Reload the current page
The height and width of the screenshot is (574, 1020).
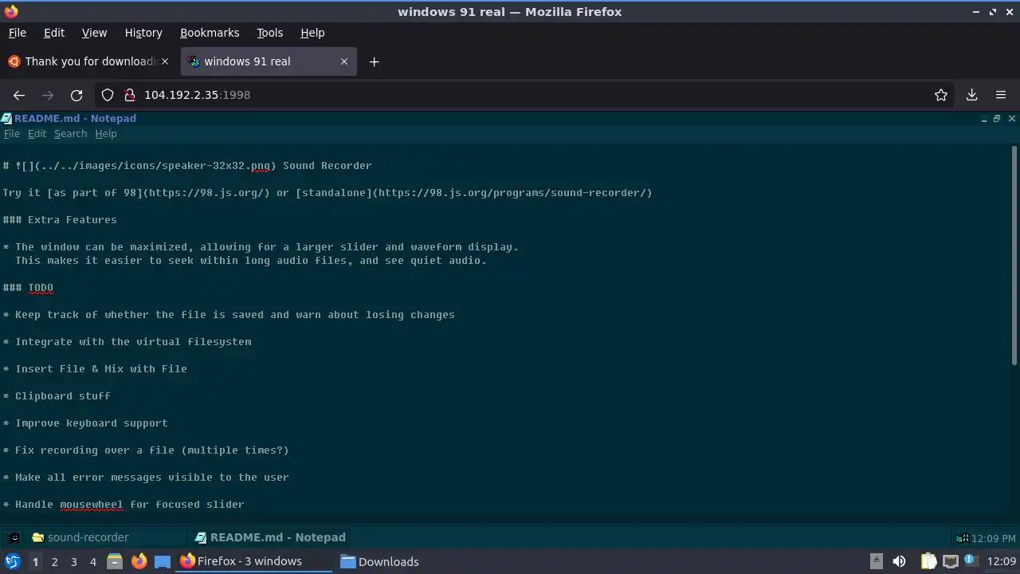[76, 95]
